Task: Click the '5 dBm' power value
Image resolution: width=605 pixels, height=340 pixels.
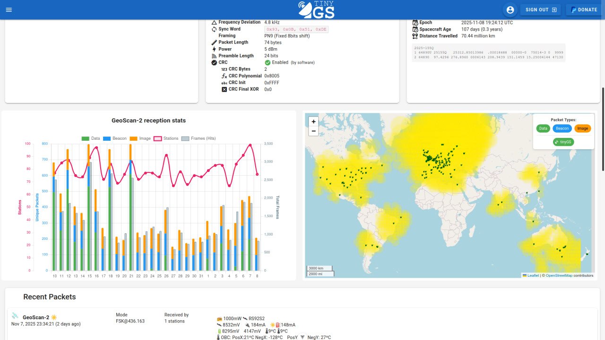Action: (271, 49)
